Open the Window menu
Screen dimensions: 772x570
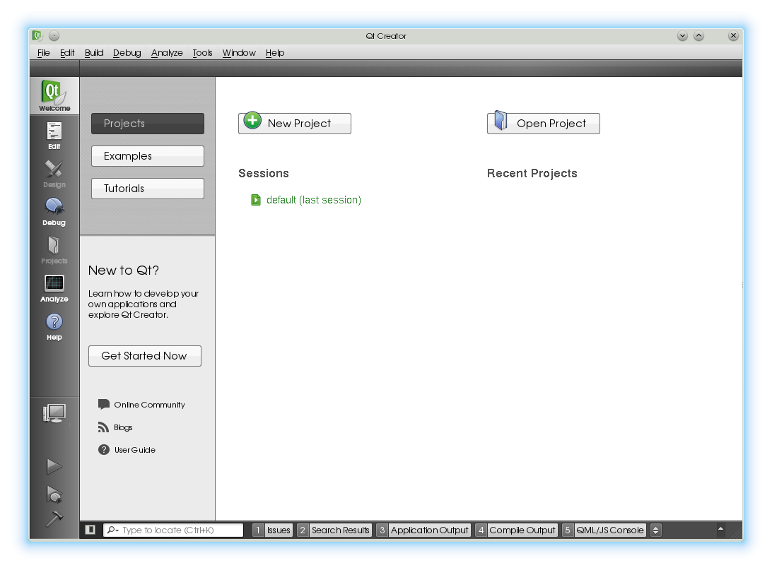pos(239,53)
